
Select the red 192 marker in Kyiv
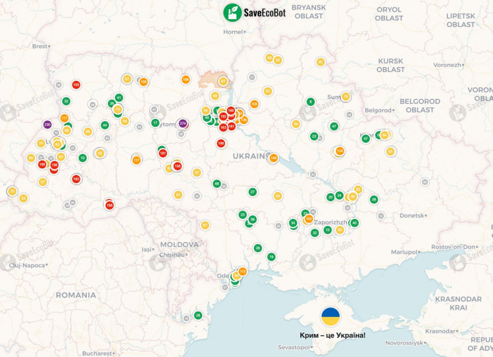(223, 116)
